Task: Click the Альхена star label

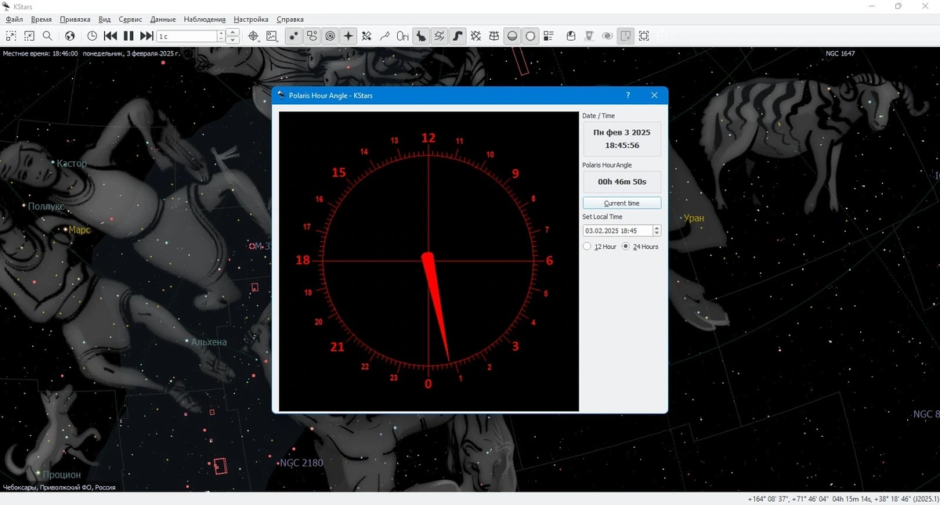Action: [209, 342]
